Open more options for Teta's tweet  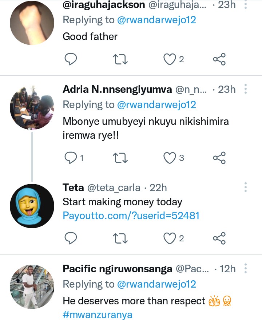click(246, 187)
